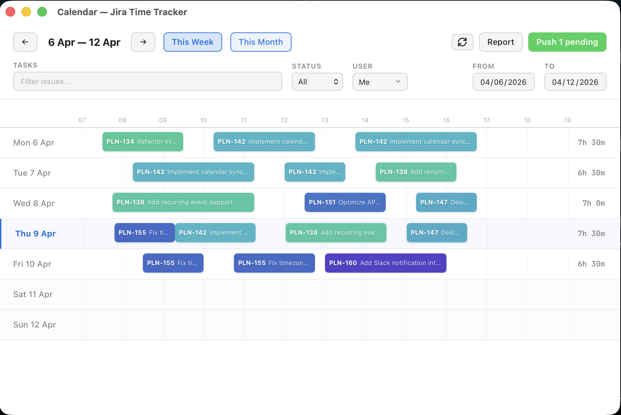Click Wednesday's PLN-147 Design block

(x=446, y=202)
